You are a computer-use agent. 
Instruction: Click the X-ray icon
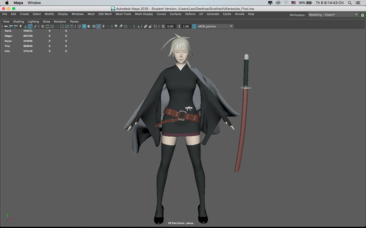coord(146,26)
